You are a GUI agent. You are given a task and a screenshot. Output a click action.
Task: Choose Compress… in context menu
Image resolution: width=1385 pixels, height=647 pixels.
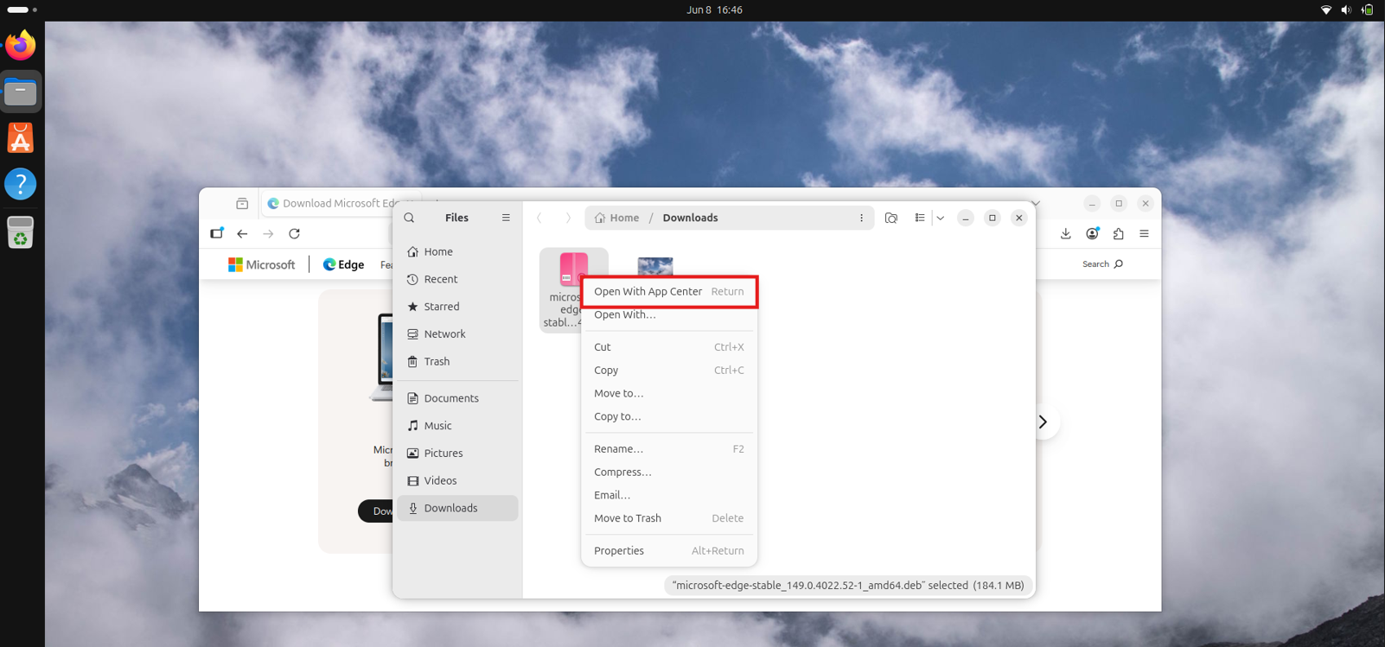pyautogui.click(x=669, y=472)
